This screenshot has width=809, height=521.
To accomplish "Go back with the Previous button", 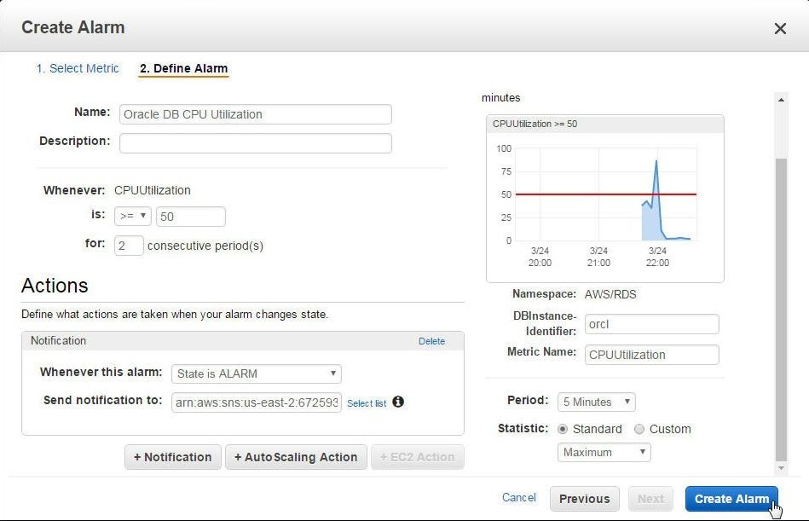I will click(585, 499).
